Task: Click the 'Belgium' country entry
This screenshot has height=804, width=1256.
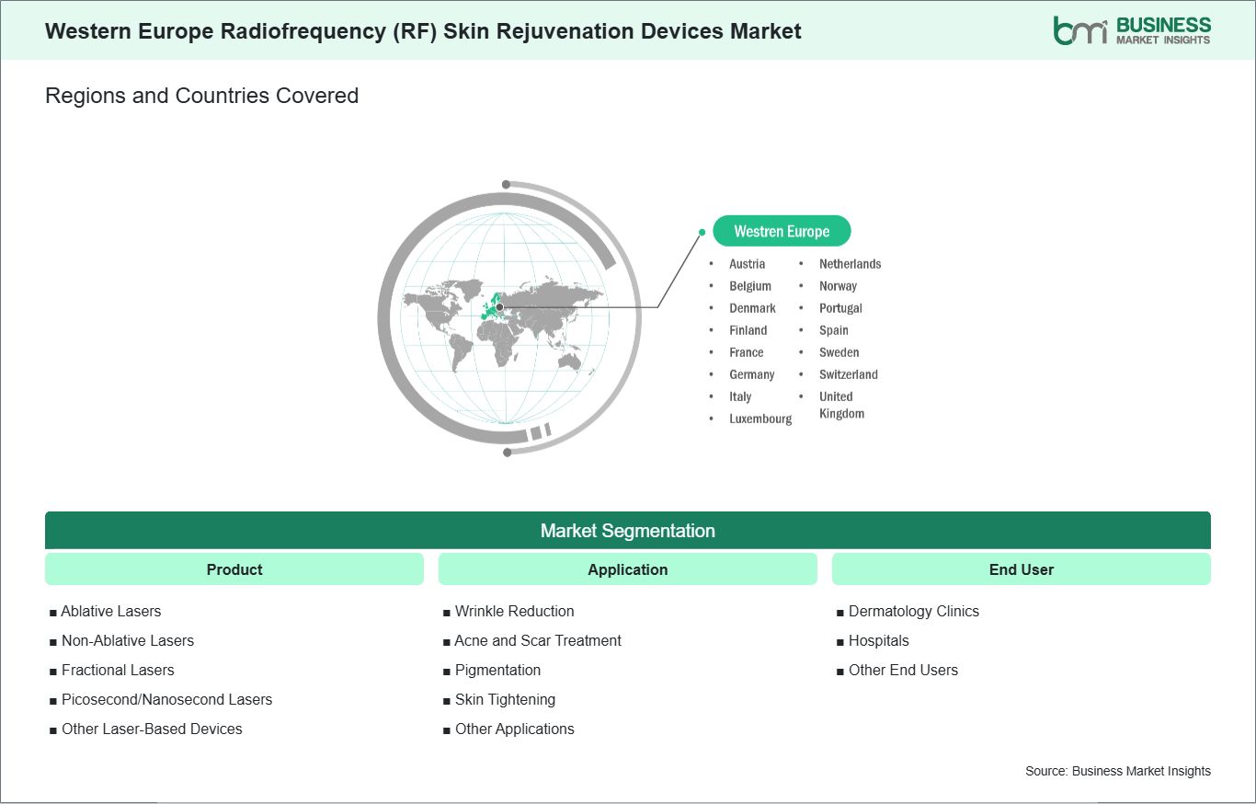Action: coord(750,286)
